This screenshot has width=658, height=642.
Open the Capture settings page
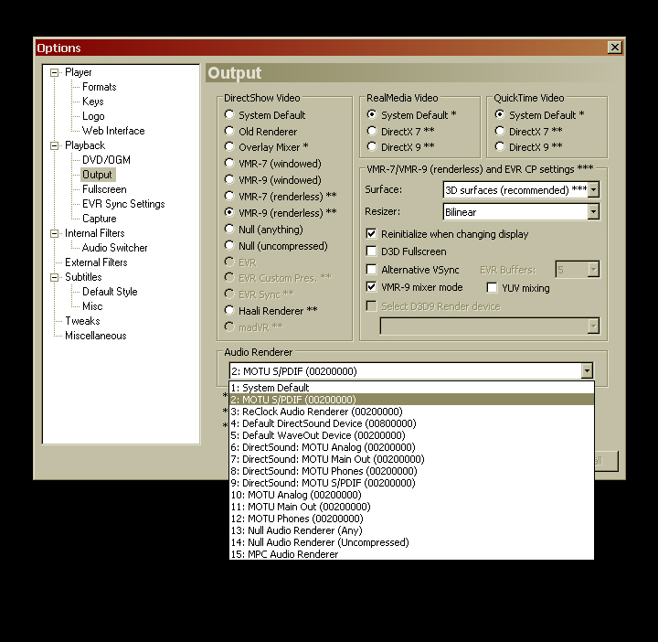(x=99, y=219)
